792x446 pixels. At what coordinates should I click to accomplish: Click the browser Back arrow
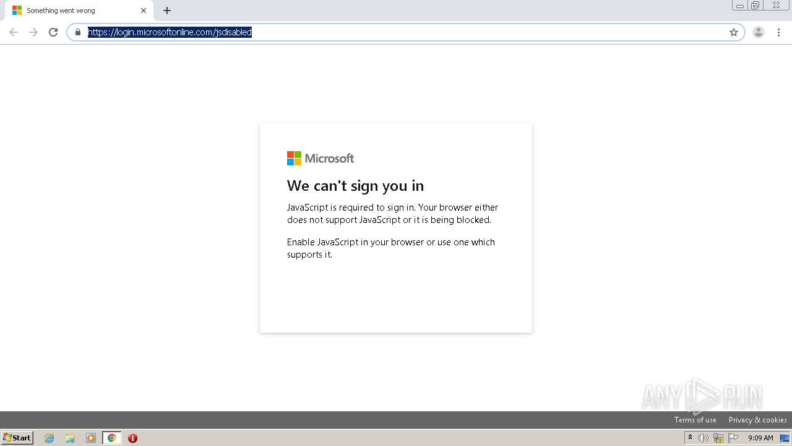(x=14, y=32)
